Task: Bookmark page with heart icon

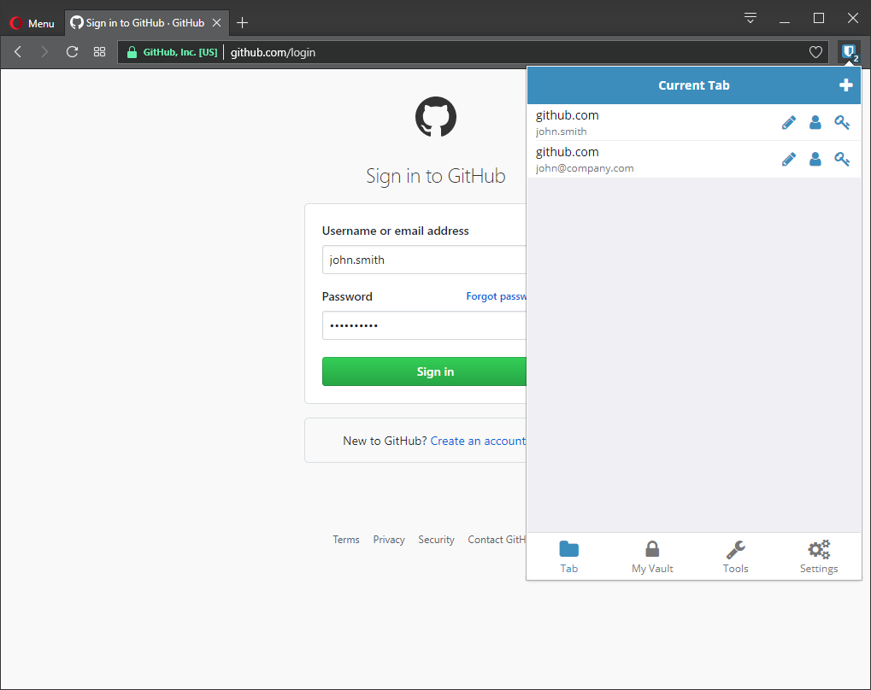Action: 815,52
